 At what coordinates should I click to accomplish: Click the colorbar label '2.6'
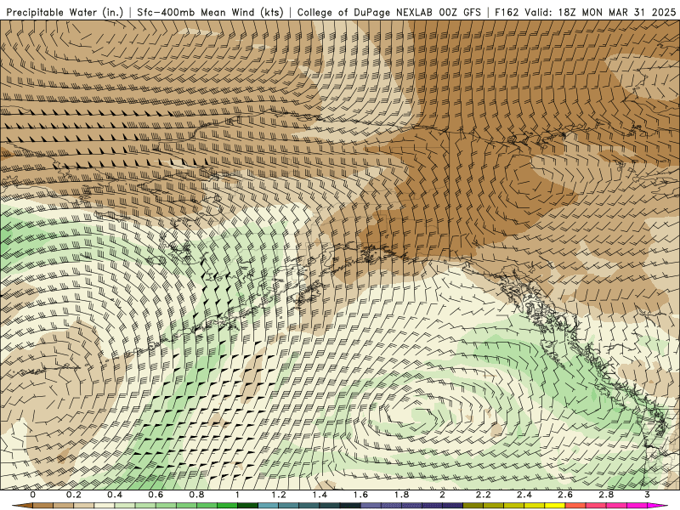point(565,495)
